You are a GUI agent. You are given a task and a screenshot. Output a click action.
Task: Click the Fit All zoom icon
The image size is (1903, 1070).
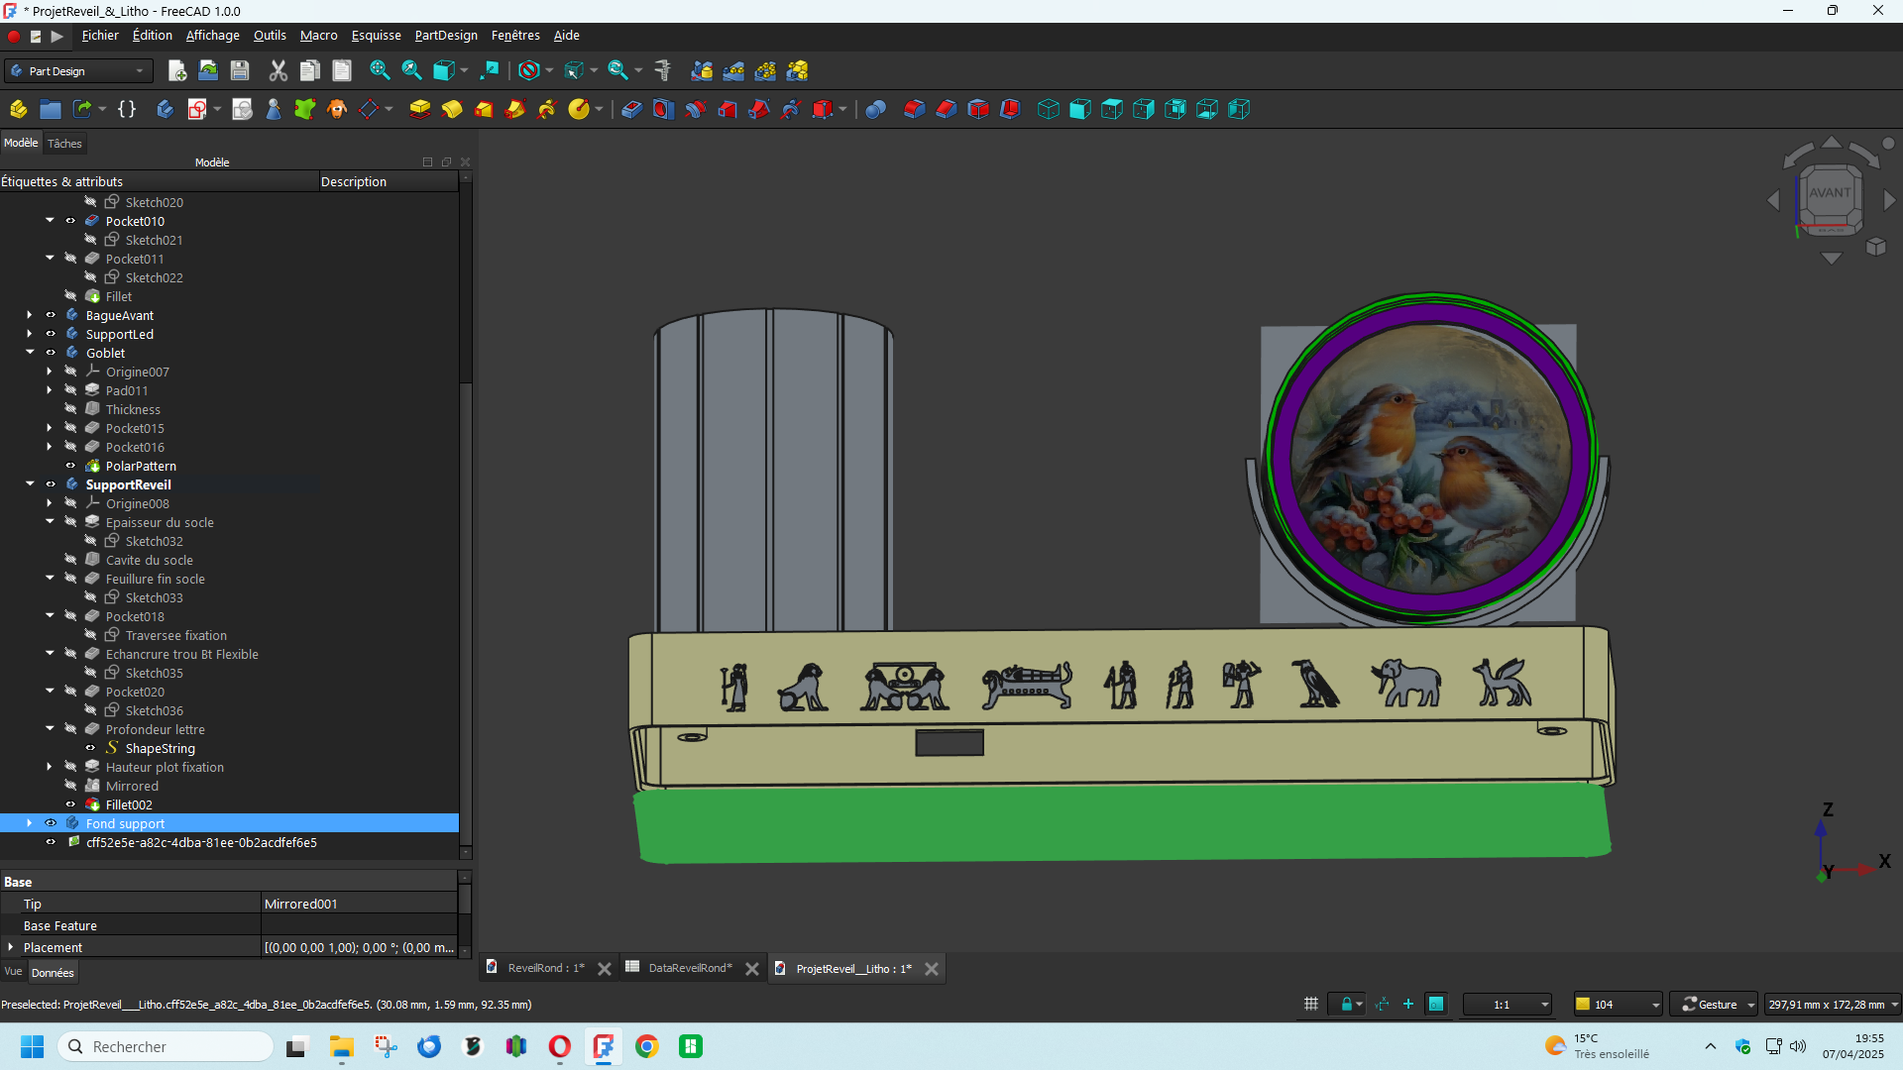coord(379,70)
